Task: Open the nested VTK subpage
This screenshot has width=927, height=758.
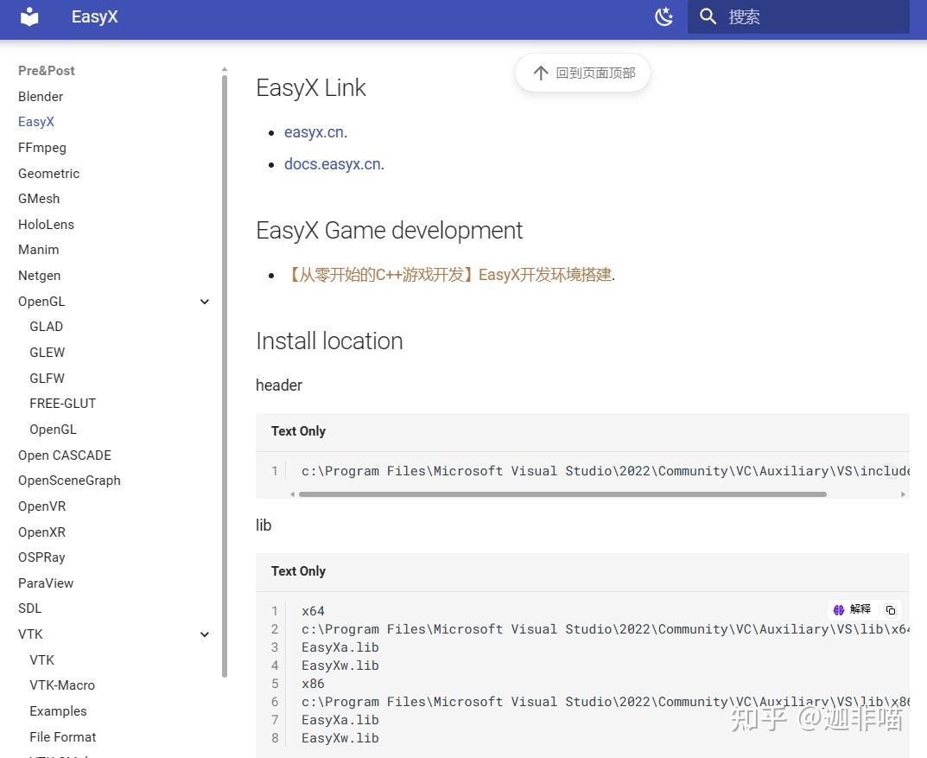Action: 42,659
